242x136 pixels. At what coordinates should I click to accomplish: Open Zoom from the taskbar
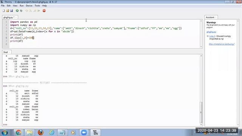coord(84,133)
